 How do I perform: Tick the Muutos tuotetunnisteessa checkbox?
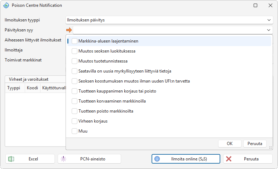point(75,61)
